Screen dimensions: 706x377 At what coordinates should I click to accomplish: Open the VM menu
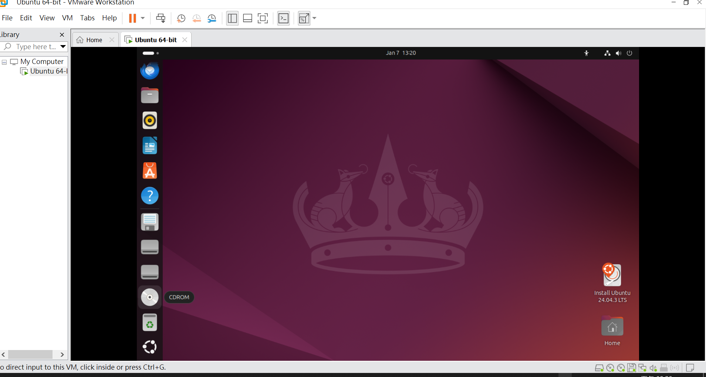tap(67, 17)
